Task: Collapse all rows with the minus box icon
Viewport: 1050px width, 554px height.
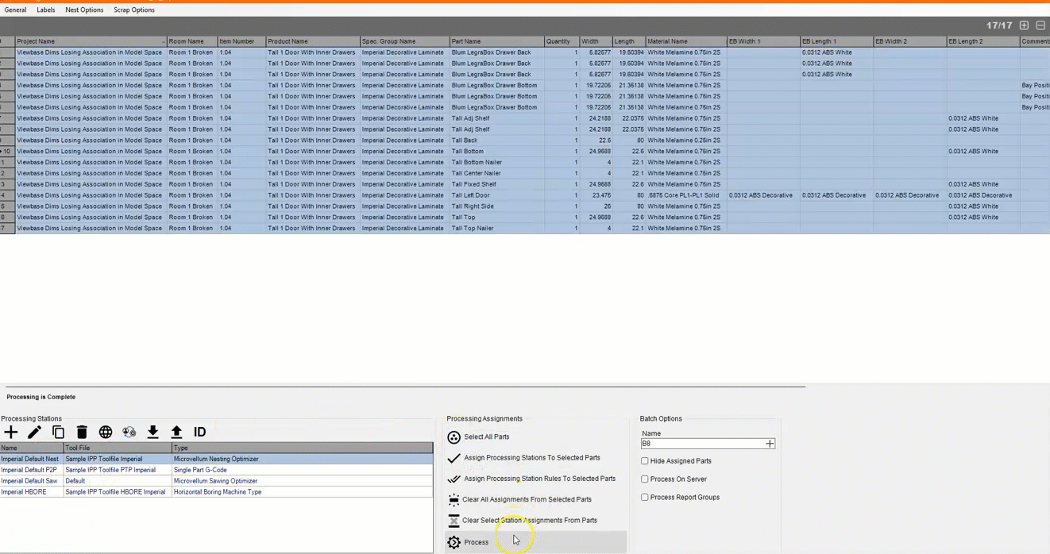Action: (1040, 25)
